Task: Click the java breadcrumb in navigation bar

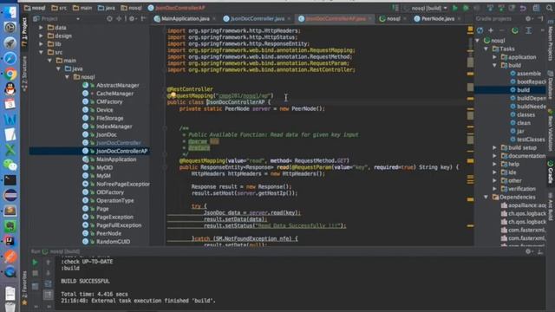Action: pos(106,8)
